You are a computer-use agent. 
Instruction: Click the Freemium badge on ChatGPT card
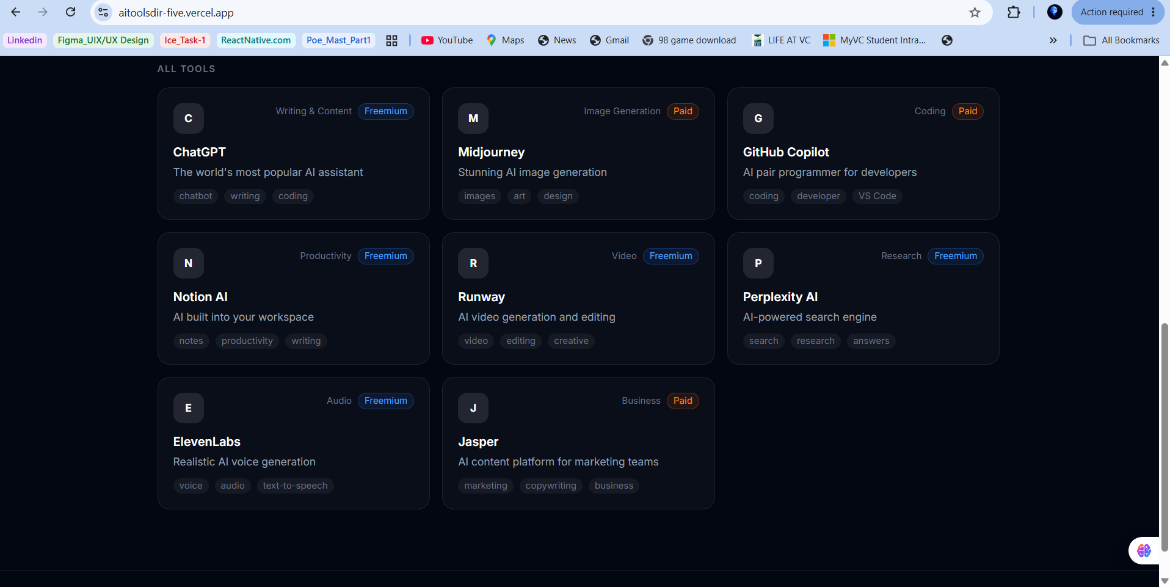(386, 111)
